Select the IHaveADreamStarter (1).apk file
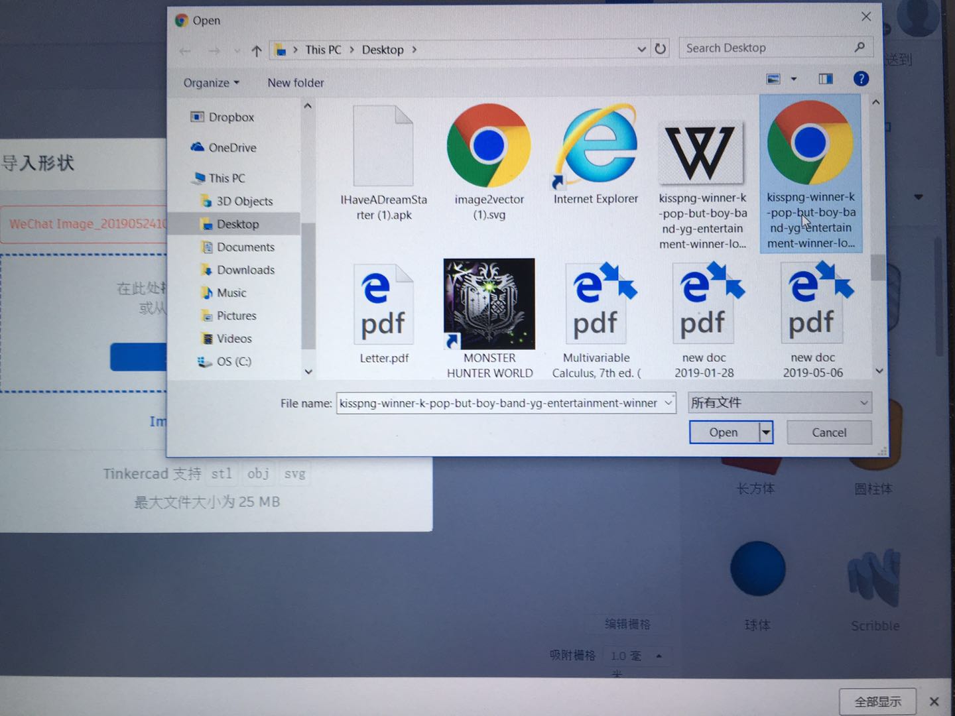The image size is (955, 716). click(383, 162)
